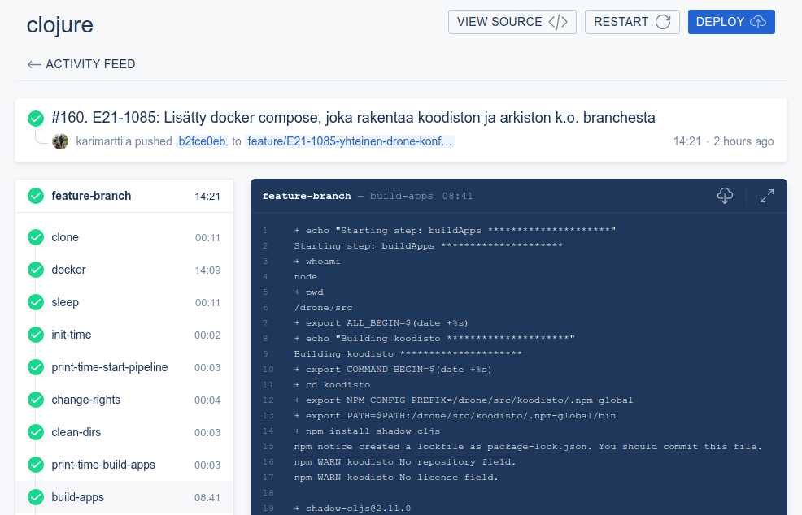
Task: Click the back arrow beside ACTIVITY FEED
Action: click(x=33, y=63)
